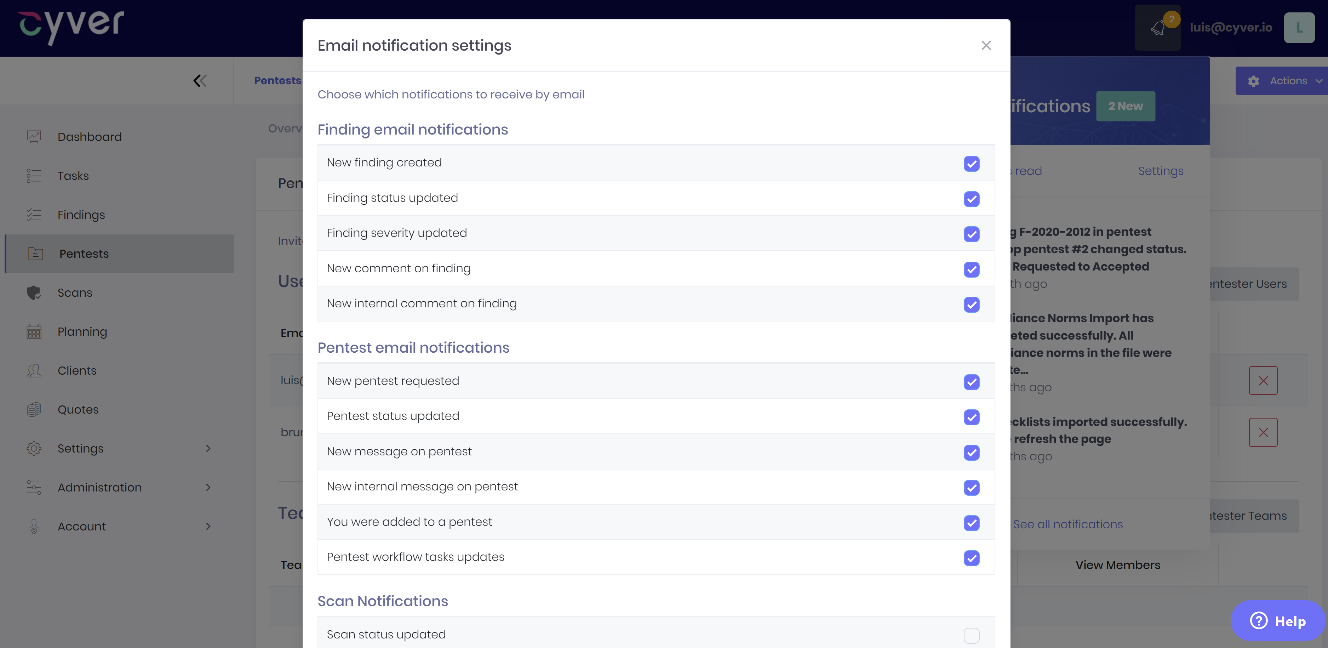This screenshot has width=1328, height=648.
Task: Click See all notifications link
Action: click(1067, 524)
